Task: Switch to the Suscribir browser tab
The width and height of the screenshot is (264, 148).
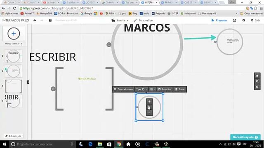Action: pyautogui.click(x=71, y=2)
